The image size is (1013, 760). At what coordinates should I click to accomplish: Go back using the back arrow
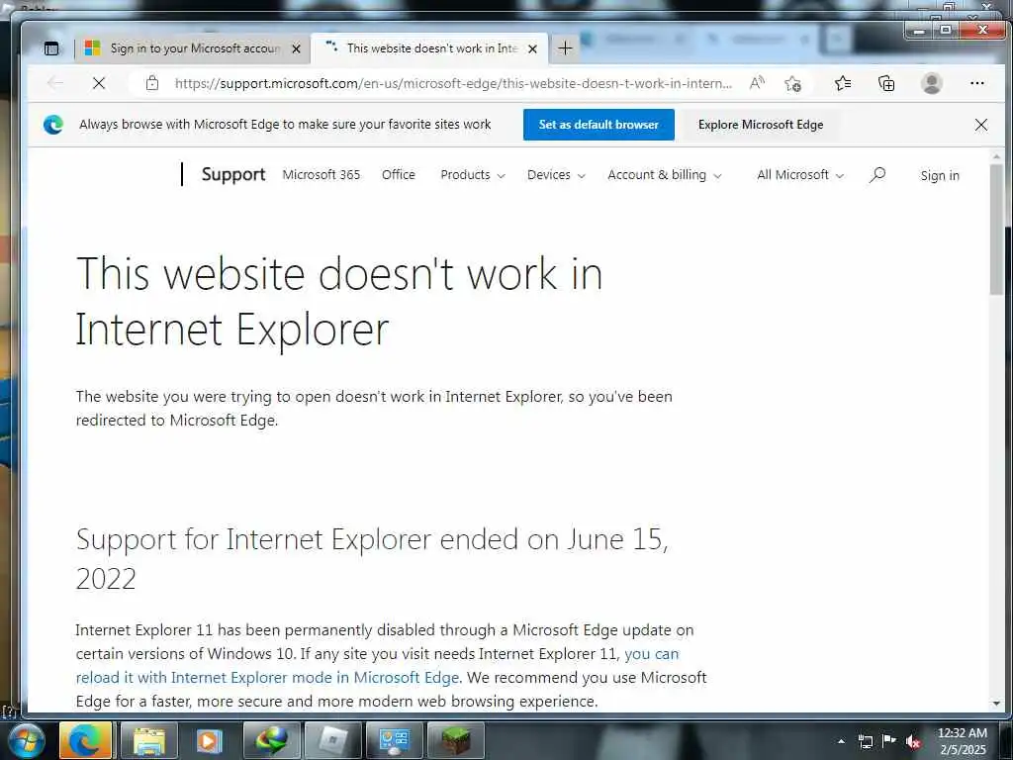point(55,83)
